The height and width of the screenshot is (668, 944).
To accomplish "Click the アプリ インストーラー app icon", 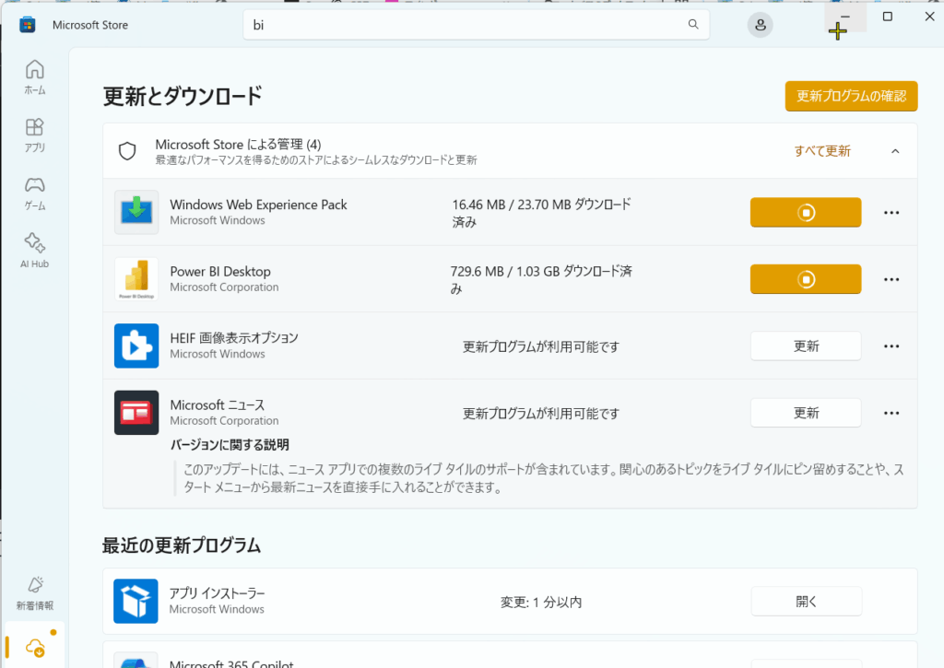I will 136,601.
